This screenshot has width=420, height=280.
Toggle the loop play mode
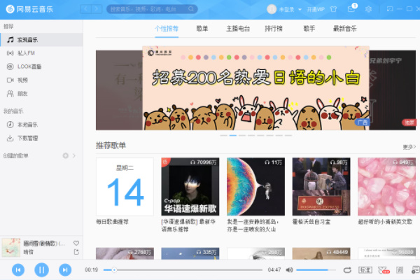[x=347, y=270]
